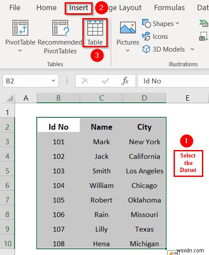Open the Page Layout tab
The height and width of the screenshot is (255, 209).
[x=125, y=7]
